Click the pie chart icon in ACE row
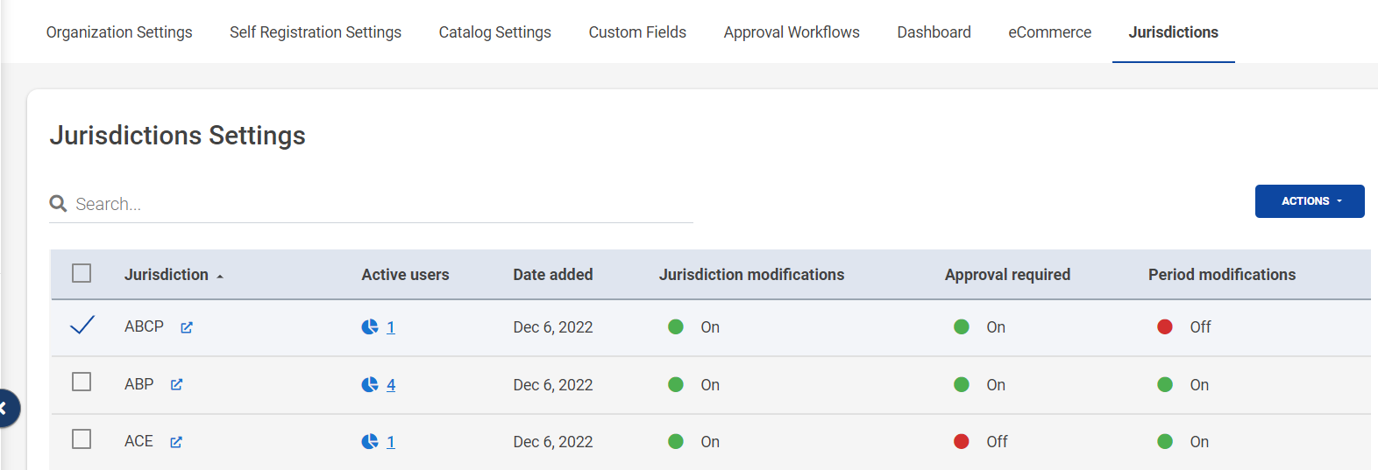This screenshot has width=1378, height=470. click(370, 442)
